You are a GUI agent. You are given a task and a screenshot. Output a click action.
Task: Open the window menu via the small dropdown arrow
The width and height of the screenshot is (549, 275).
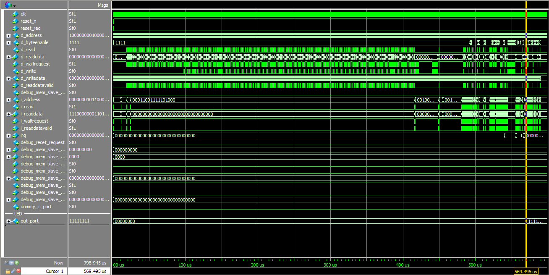click(14, 5)
